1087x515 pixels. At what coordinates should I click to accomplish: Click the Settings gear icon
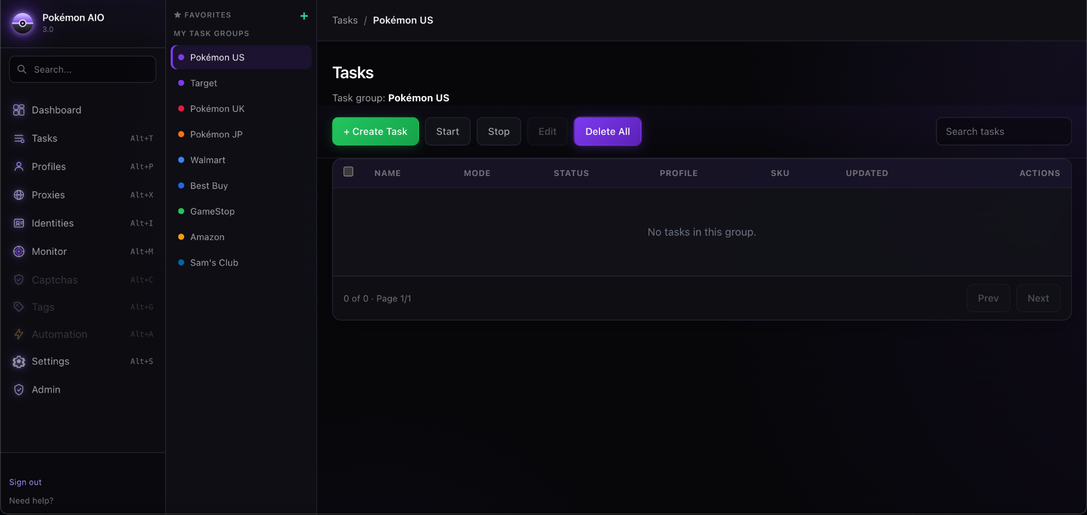pos(19,362)
